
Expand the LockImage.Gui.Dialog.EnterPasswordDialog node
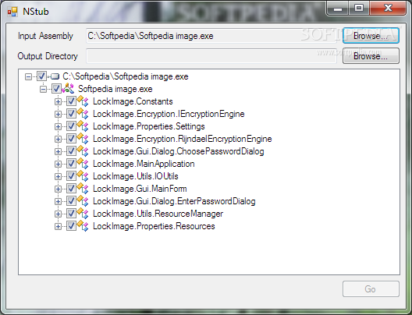click(58, 201)
